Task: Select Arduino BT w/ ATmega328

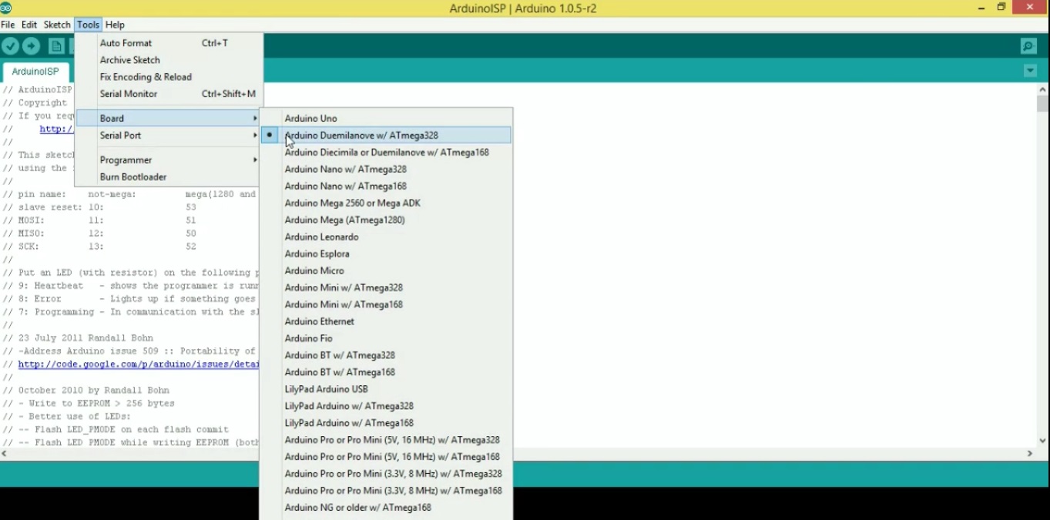Action: pyautogui.click(x=386, y=356)
